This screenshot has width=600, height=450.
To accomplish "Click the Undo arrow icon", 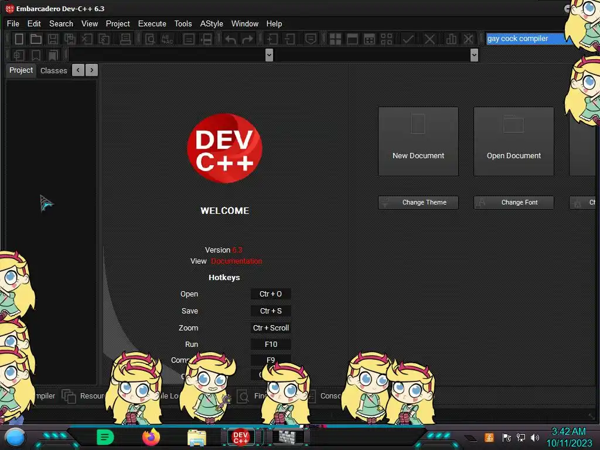I will point(230,39).
